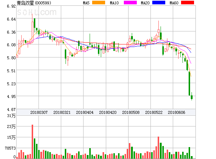Click the 20180606 date label
Screen dimensions: 216x159
click(x=176, y=112)
